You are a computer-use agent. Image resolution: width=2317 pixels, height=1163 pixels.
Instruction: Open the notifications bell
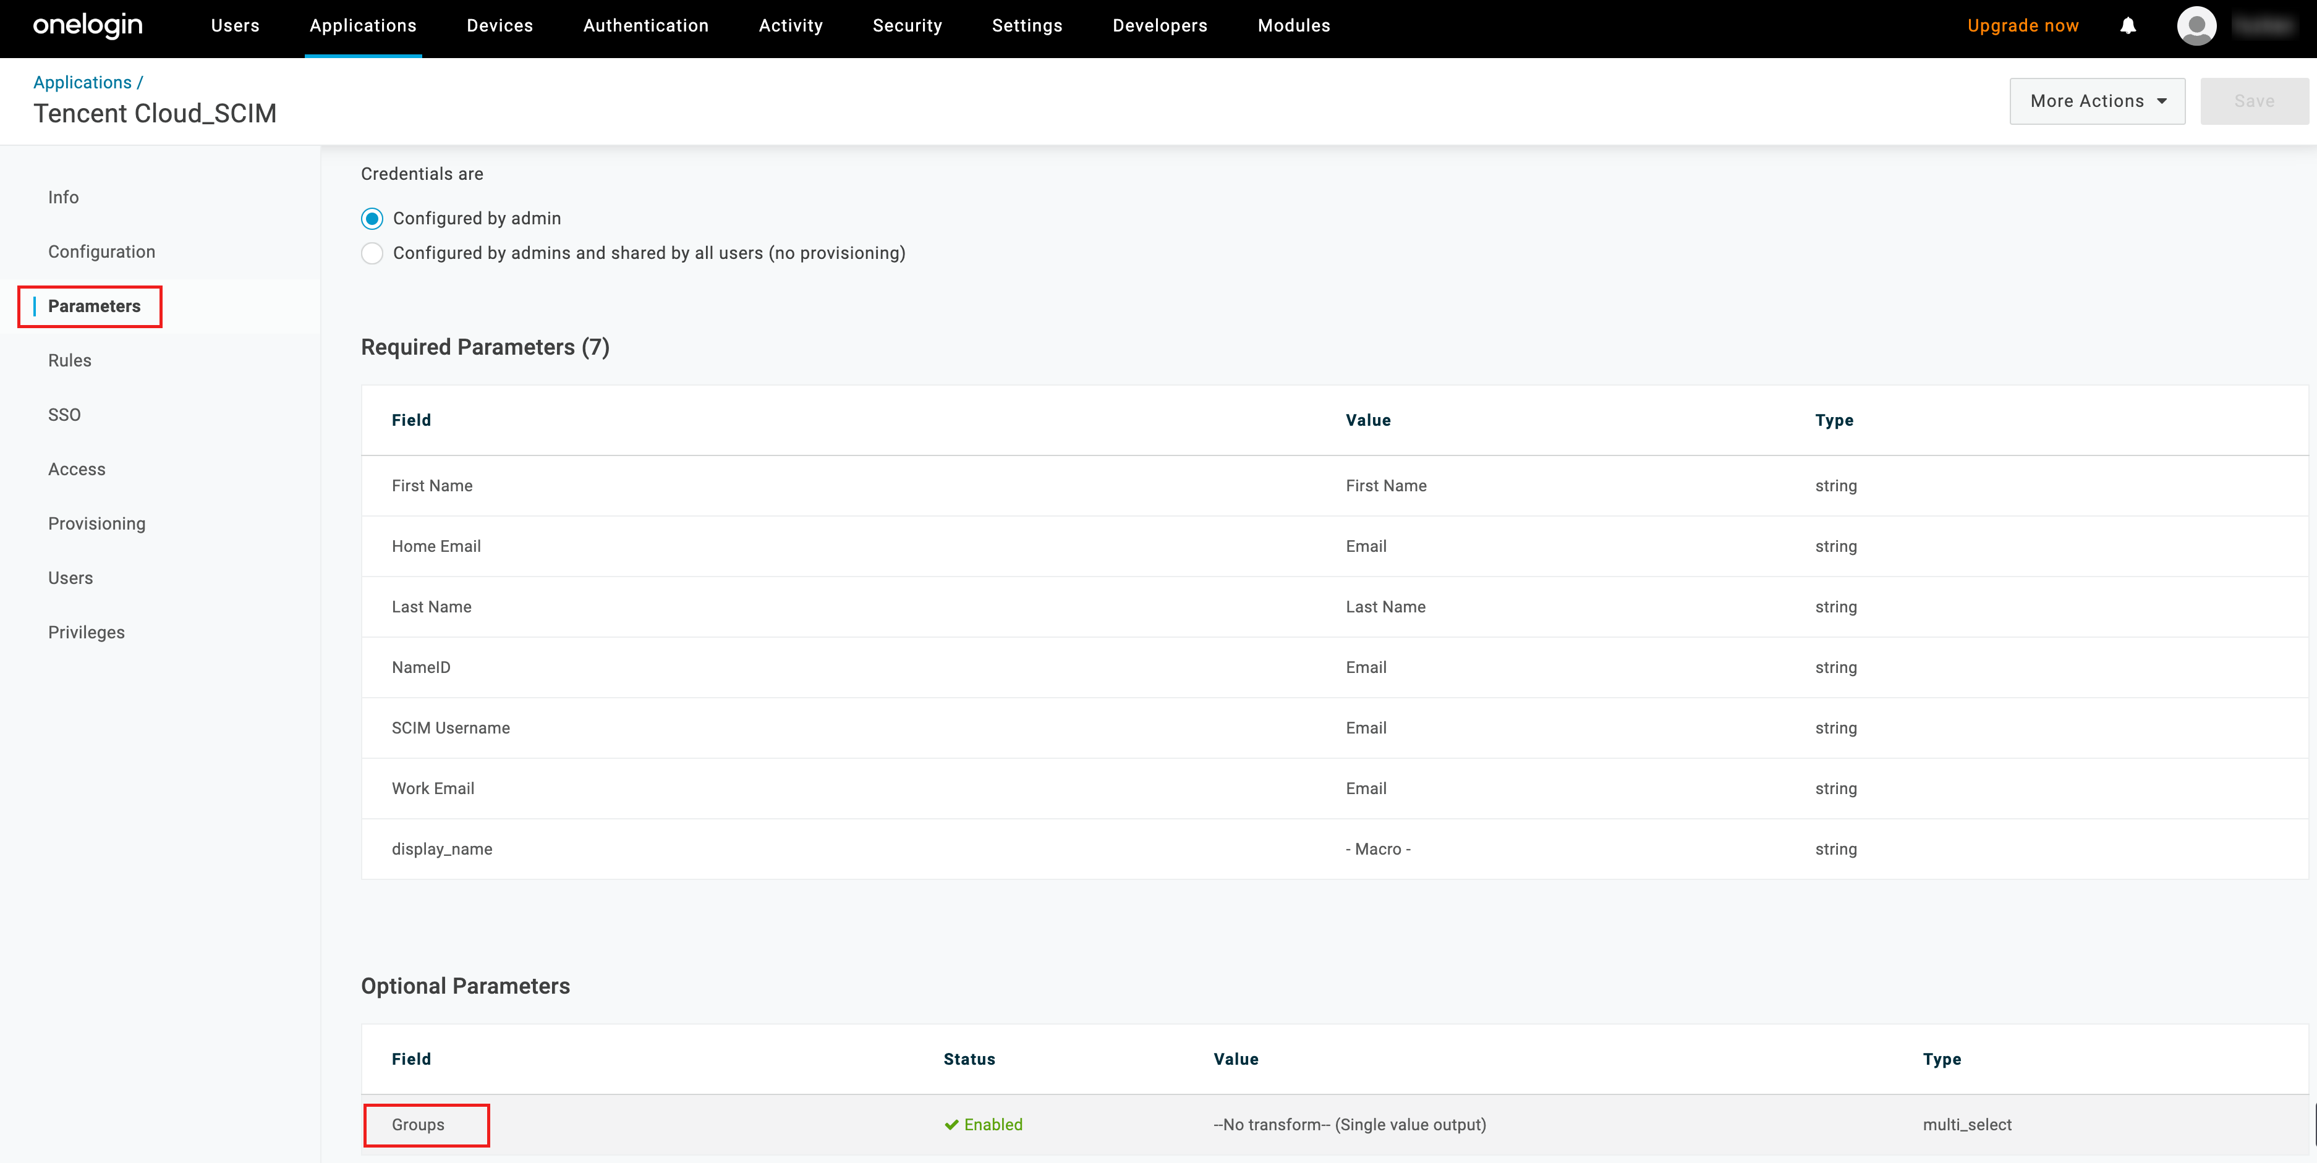pyautogui.click(x=2128, y=26)
